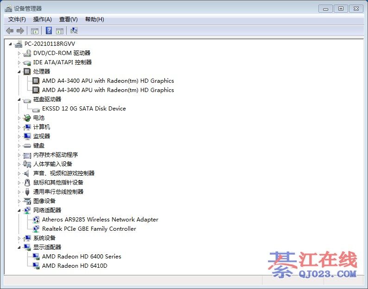Click the 通用串行总线控制器 USB icon

point(27,192)
